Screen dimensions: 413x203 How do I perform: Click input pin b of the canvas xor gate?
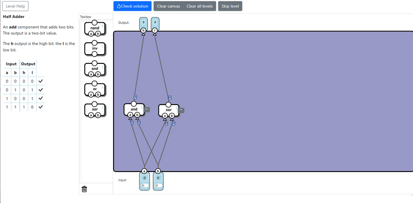[x=172, y=116]
